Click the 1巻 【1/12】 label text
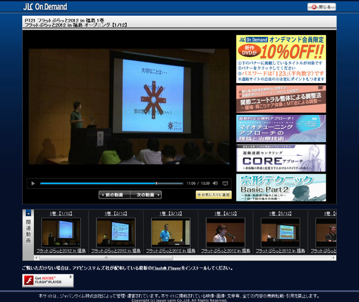This screenshot has height=302, width=359. (61, 213)
